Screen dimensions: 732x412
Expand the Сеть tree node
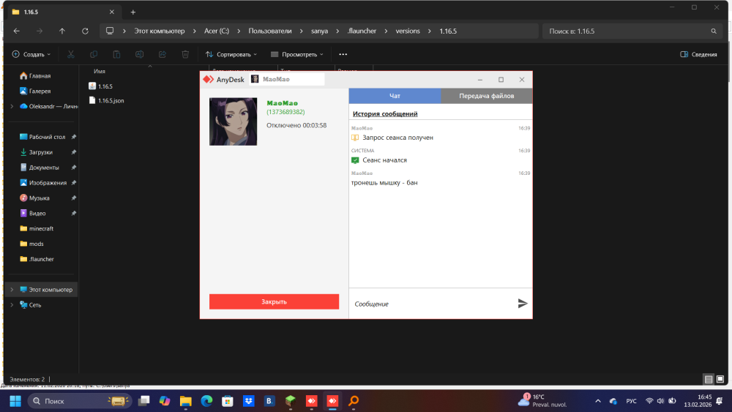[x=12, y=305]
